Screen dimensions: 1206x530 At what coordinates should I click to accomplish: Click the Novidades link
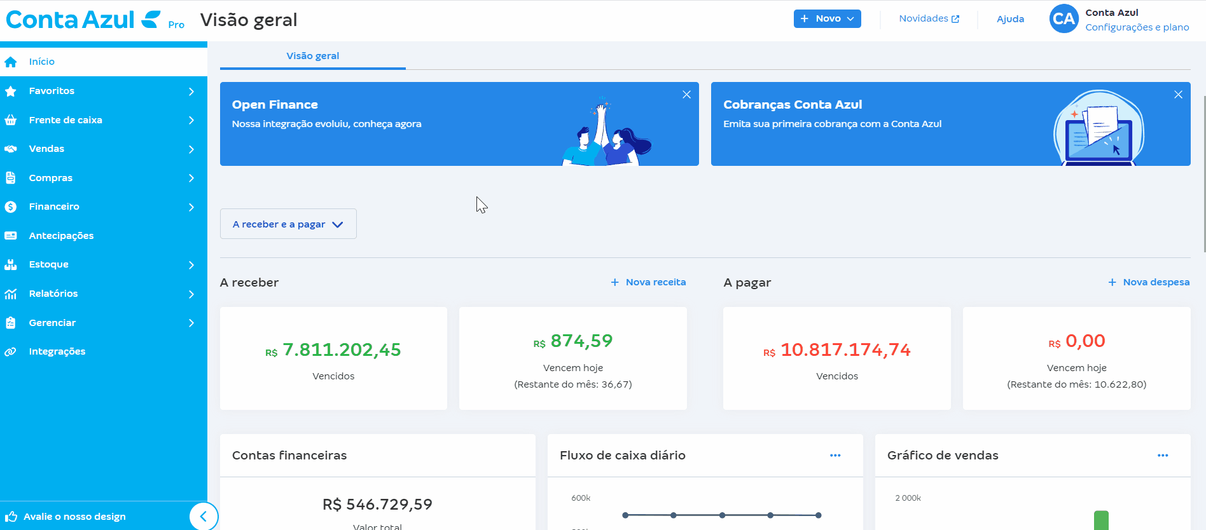click(x=929, y=18)
